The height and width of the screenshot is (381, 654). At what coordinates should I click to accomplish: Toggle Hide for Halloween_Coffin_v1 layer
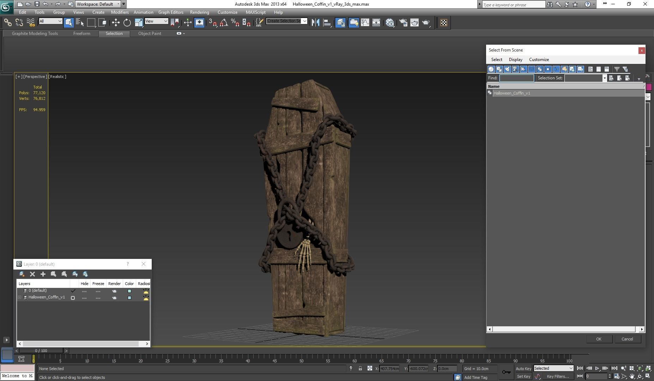point(84,298)
